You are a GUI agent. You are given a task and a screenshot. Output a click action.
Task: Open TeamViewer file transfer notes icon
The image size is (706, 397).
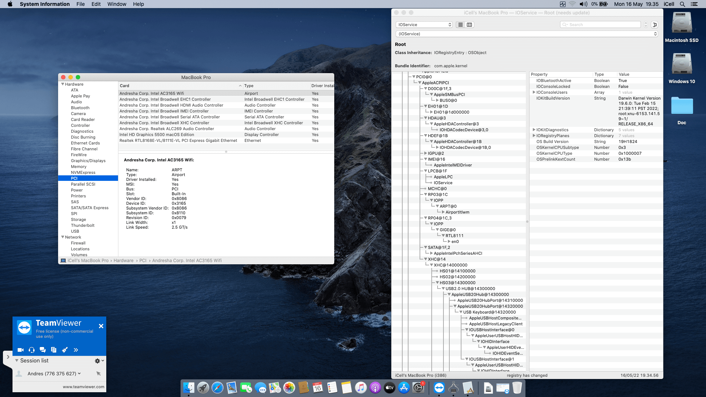pos(54,350)
